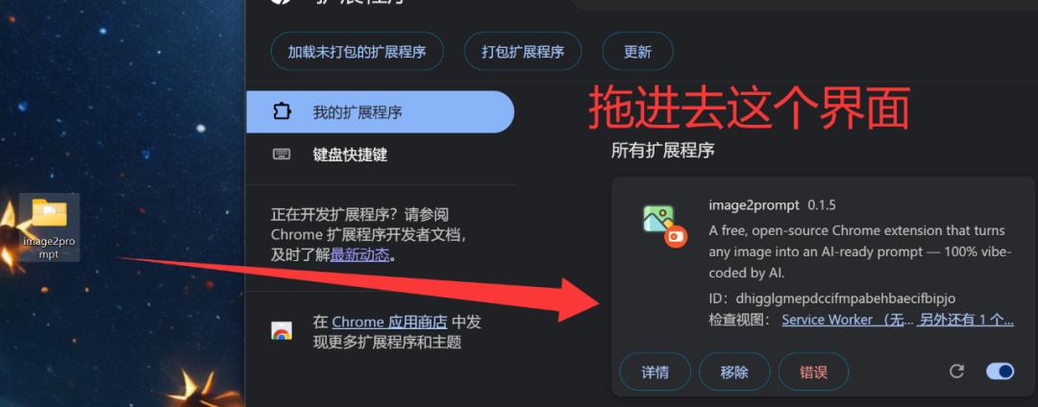
Task: Click the keyboard icon beside 键盘快捷键
Action: click(282, 155)
